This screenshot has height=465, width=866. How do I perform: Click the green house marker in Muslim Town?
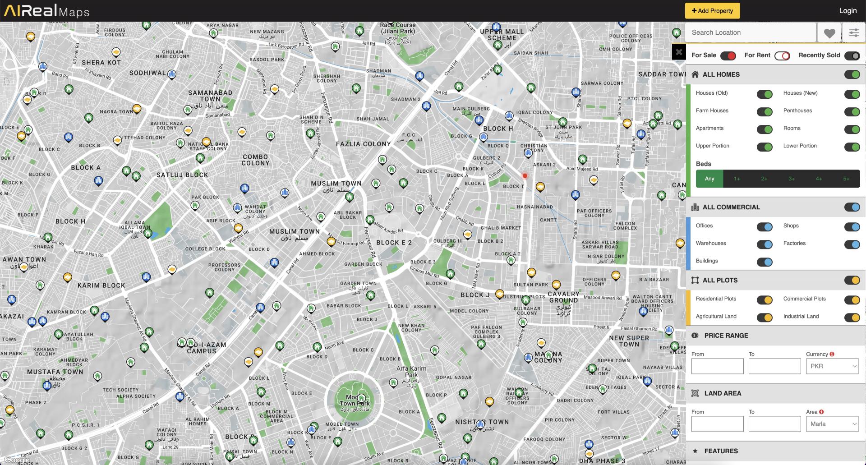tap(349, 197)
